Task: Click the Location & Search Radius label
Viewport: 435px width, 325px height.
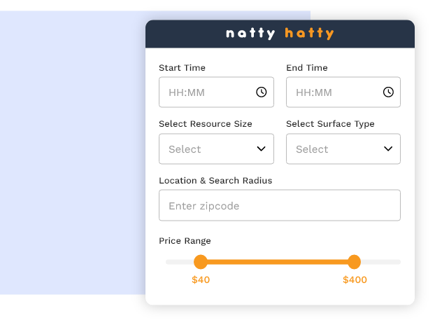Action: pos(215,181)
